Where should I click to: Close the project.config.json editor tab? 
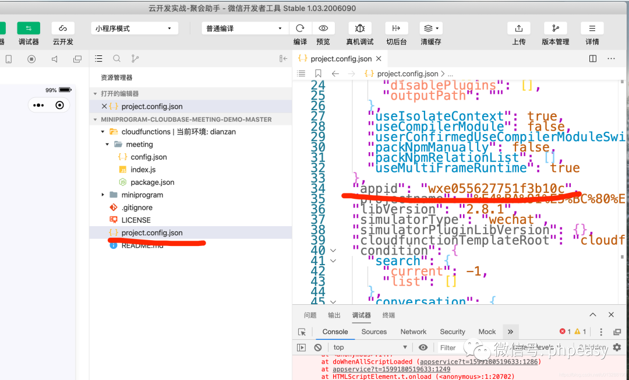(379, 59)
